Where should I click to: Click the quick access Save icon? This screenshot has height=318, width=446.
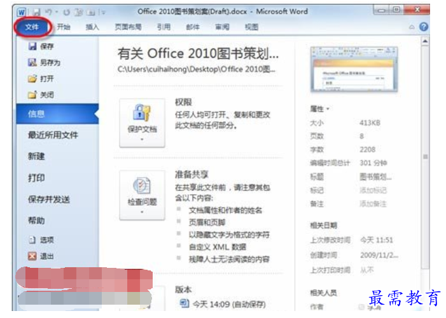[36, 12]
